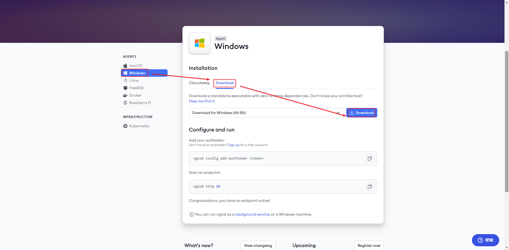The width and height of the screenshot is (509, 250).
Task: Select Windows in the Agents sidebar
Action: [x=137, y=73]
